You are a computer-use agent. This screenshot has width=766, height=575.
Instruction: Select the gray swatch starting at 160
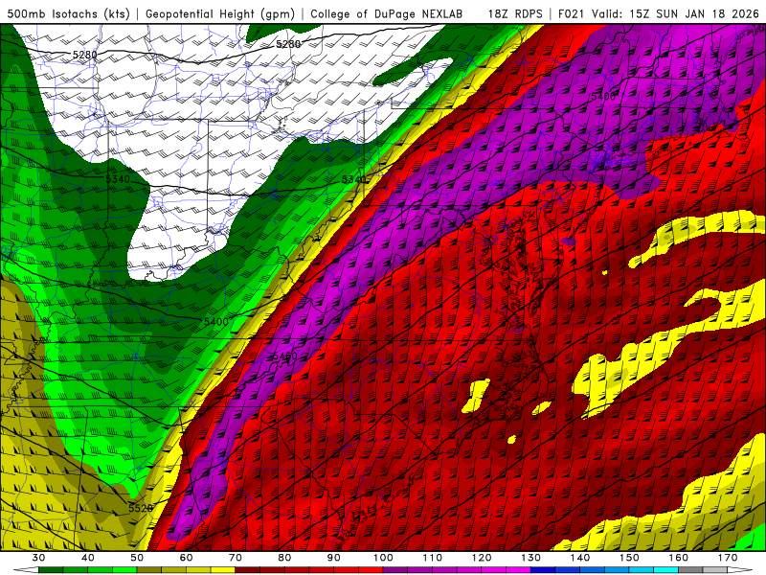(x=690, y=570)
